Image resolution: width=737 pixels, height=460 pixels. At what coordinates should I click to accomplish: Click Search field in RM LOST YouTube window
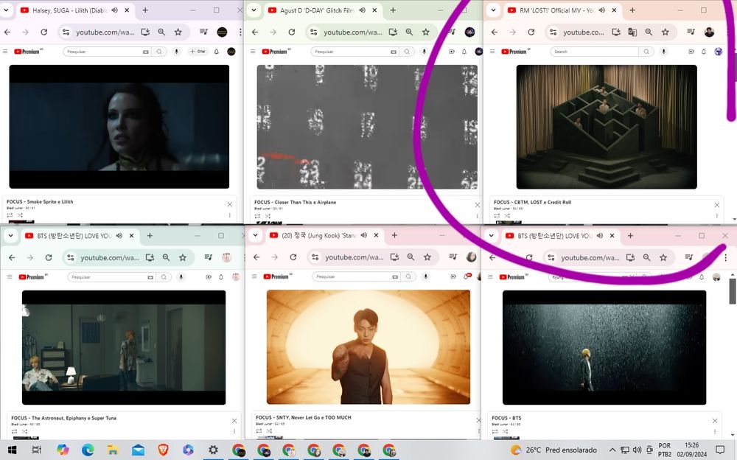pyautogui.click(x=595, y=52)
